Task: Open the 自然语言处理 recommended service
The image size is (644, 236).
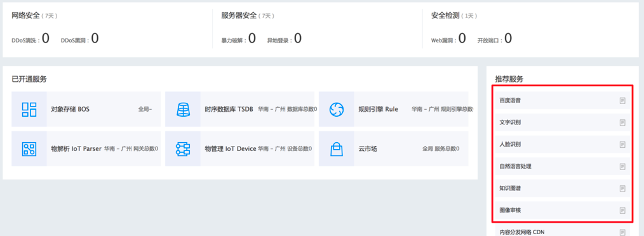Action: pos(562,166)
